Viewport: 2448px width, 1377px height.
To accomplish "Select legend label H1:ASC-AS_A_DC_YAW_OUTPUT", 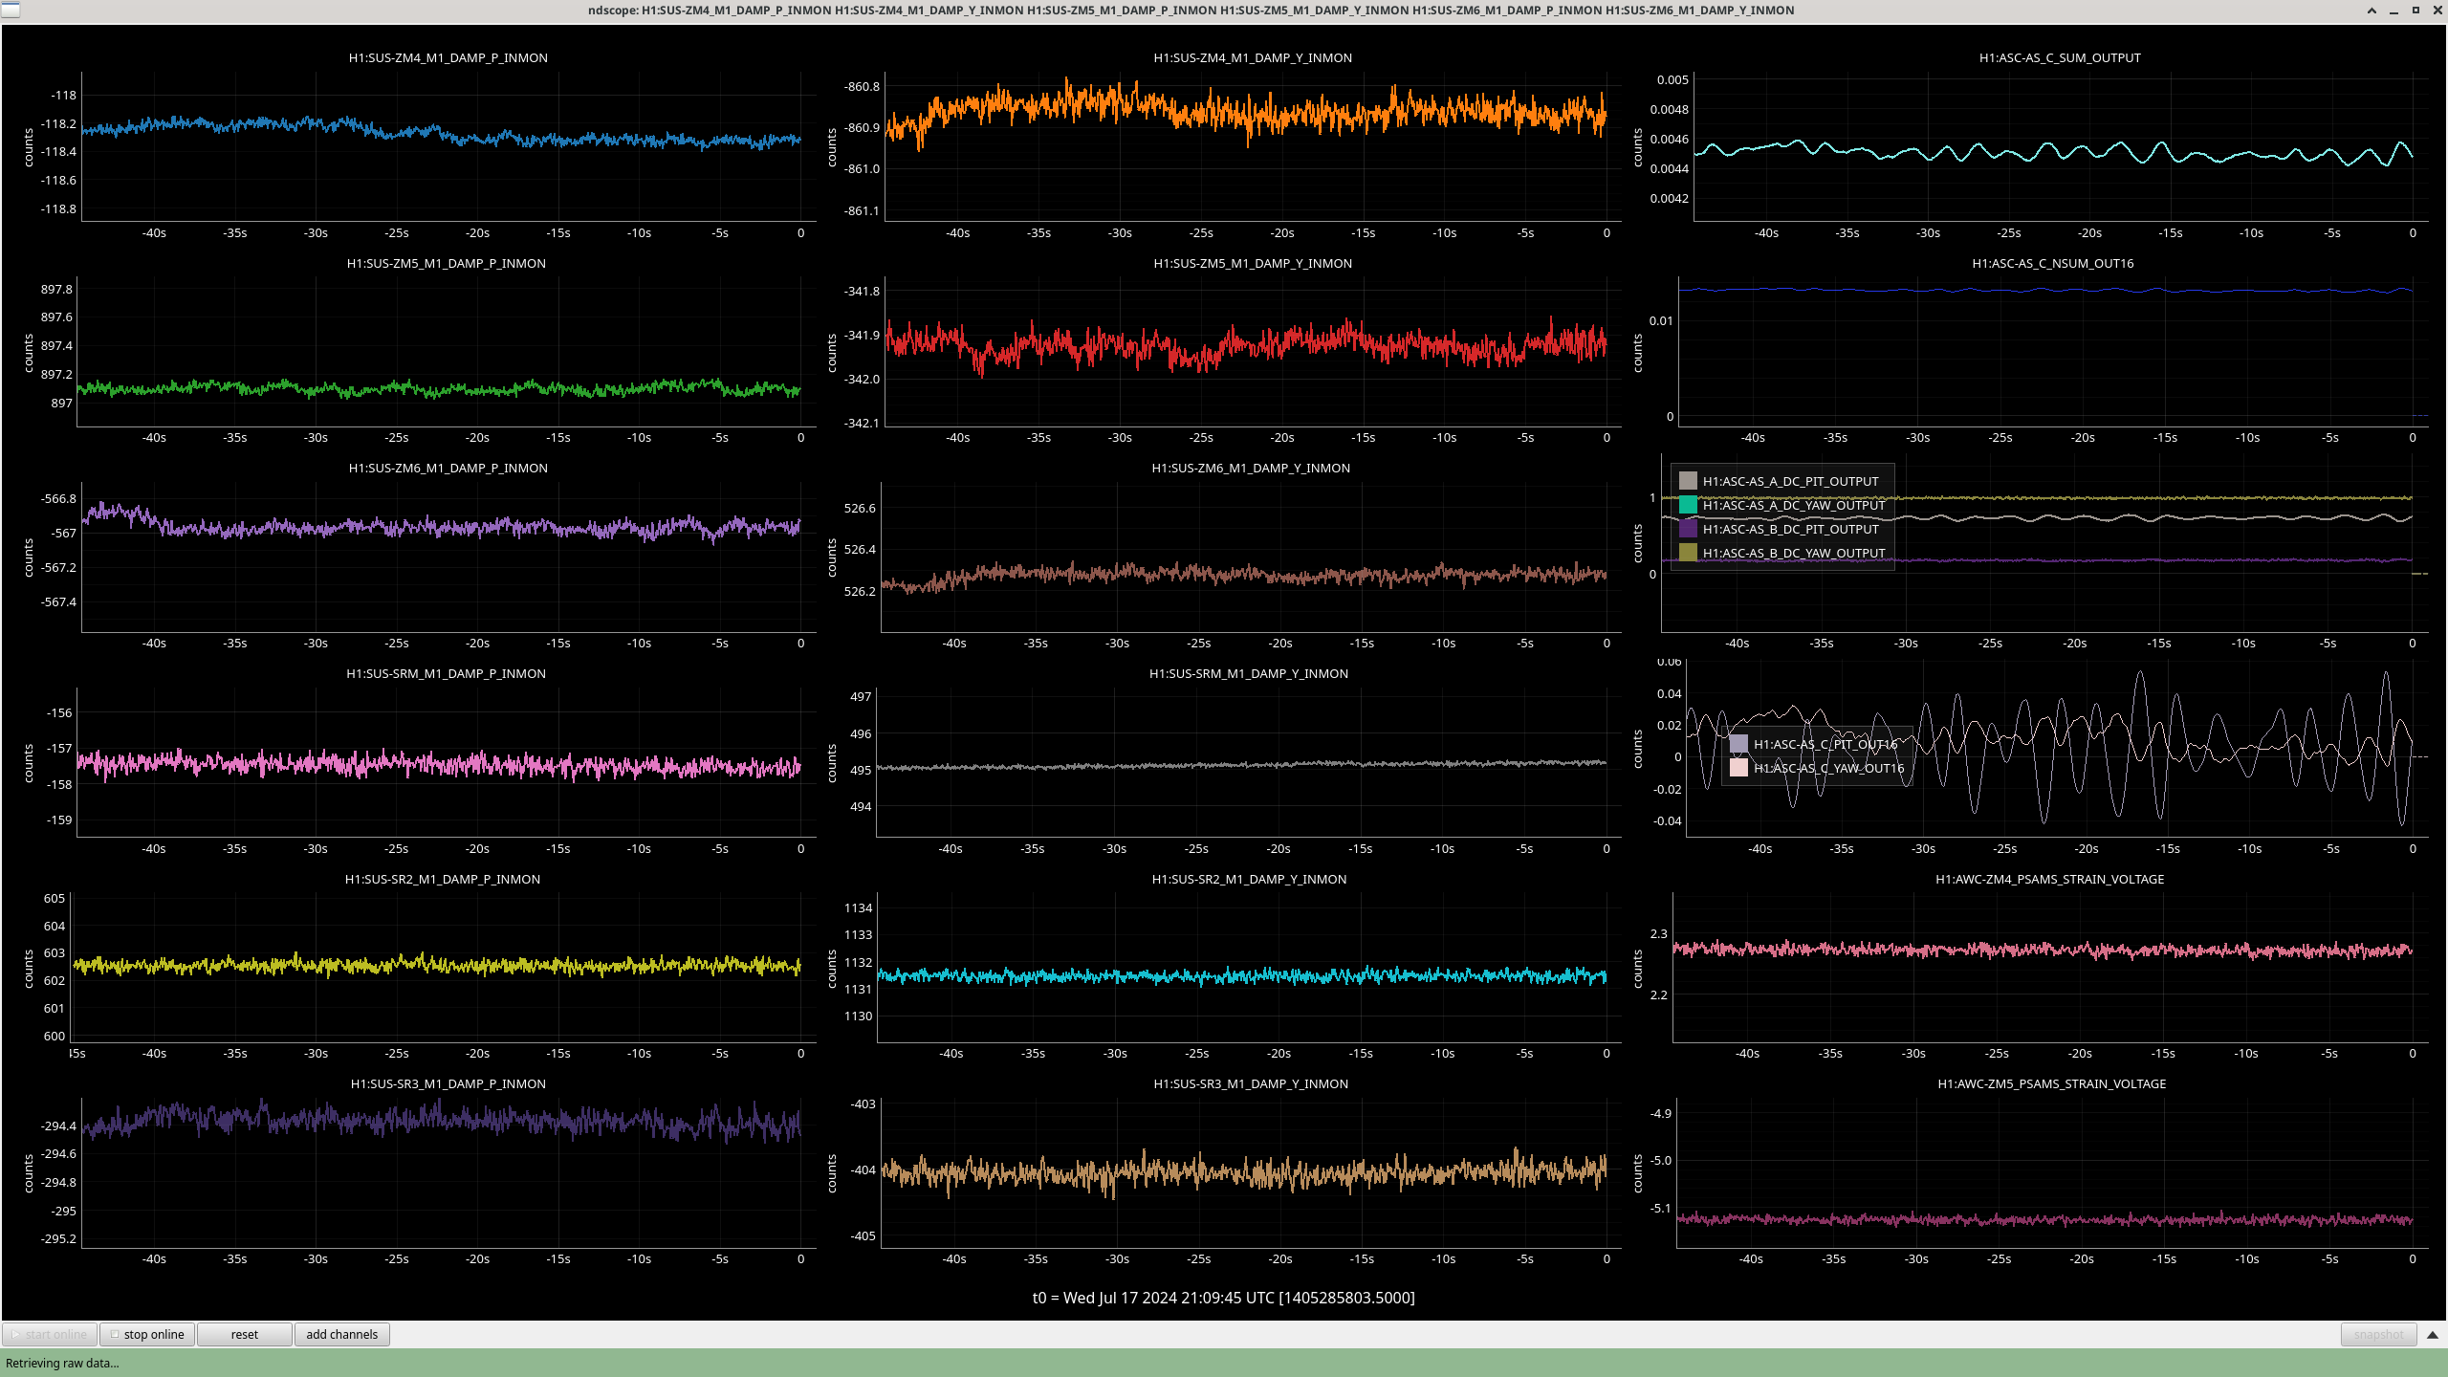I will (x=1794, y=505).
